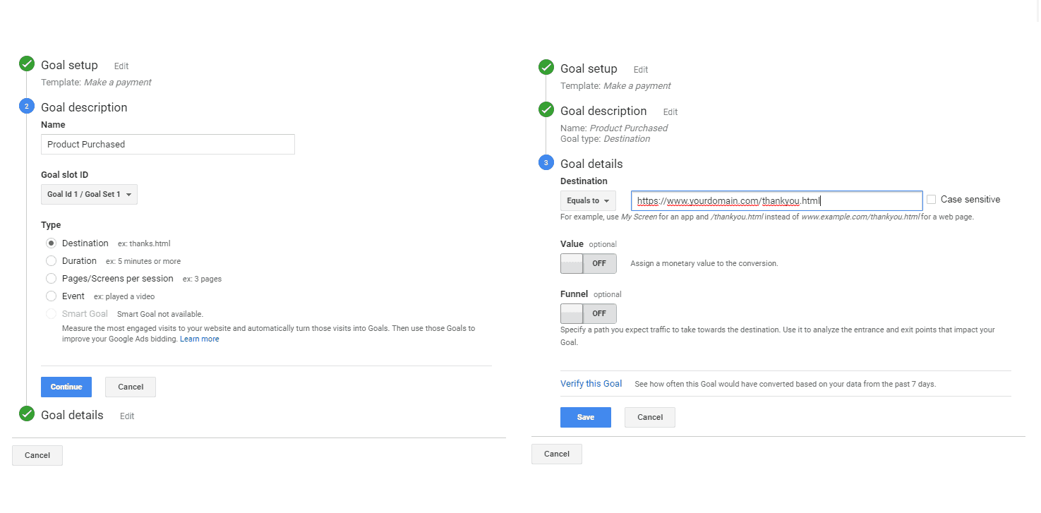This screenshot has height=513, width=1041.
Task: Click green checkmark beside right Goal description
Action: 546,110
